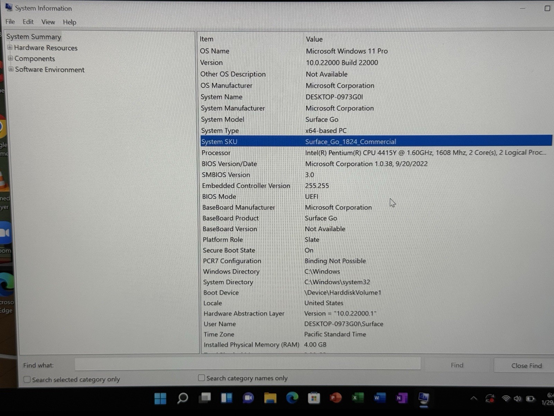The image size is (554, 416).
Task: Open the Edit menu
Action: click(28, 21)
